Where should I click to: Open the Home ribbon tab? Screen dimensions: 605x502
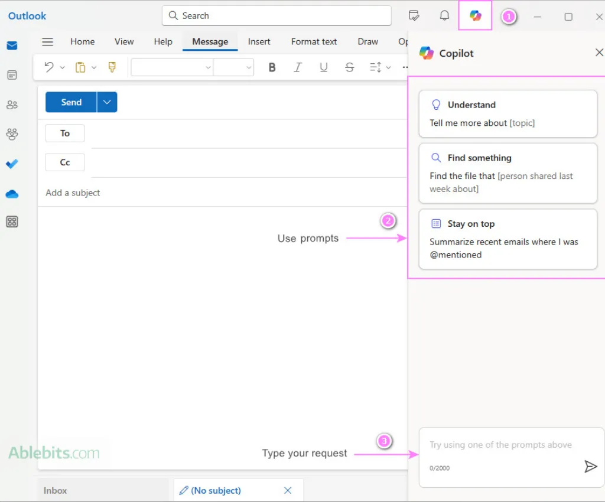tap(83, 42)
